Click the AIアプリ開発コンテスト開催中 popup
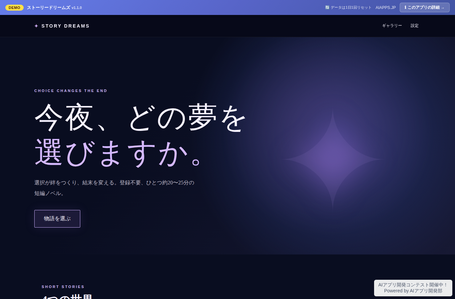The height and width of the screenshot is (299, 455). [413, 288]
